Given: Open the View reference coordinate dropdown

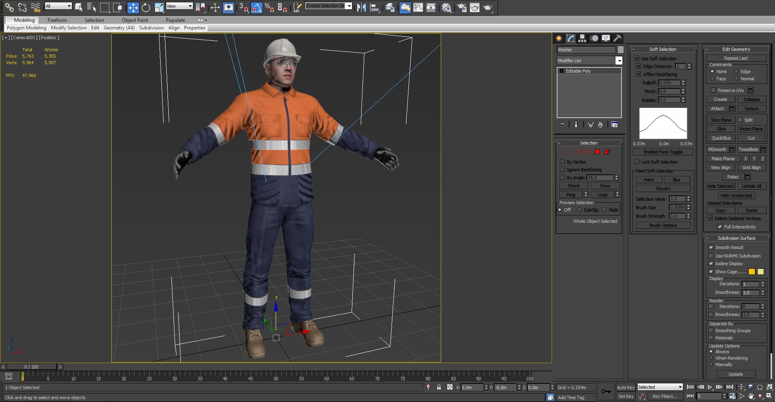Looking at the screenshot, I should [180, 6].
